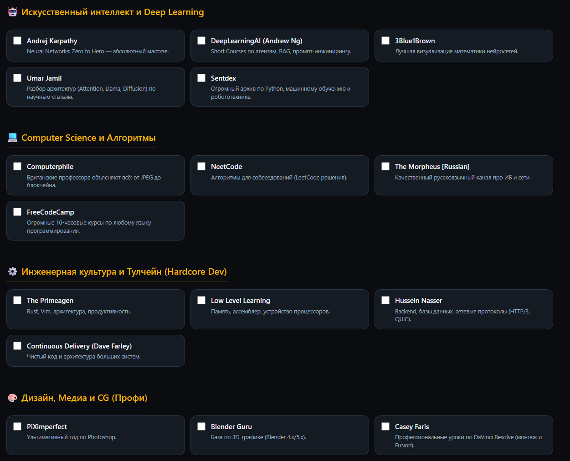The image size is (570, 461).
Task: Tick the DeepLearningAI (Andrew Ng) checkbox
Action: pos(201,41)
